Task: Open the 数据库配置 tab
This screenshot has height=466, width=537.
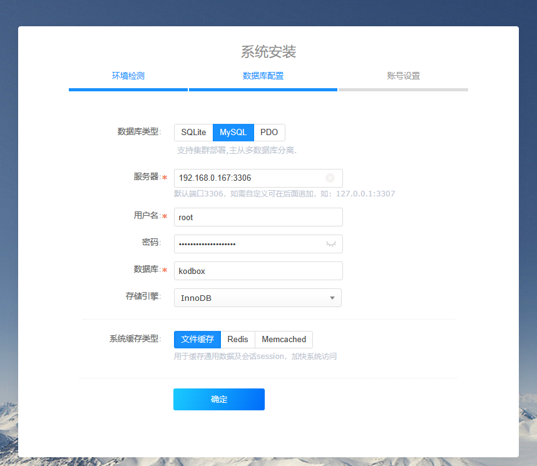Action: [263, 75]
